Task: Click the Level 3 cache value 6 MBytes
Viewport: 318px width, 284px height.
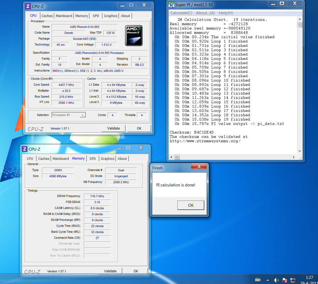Action: [116, 103]
